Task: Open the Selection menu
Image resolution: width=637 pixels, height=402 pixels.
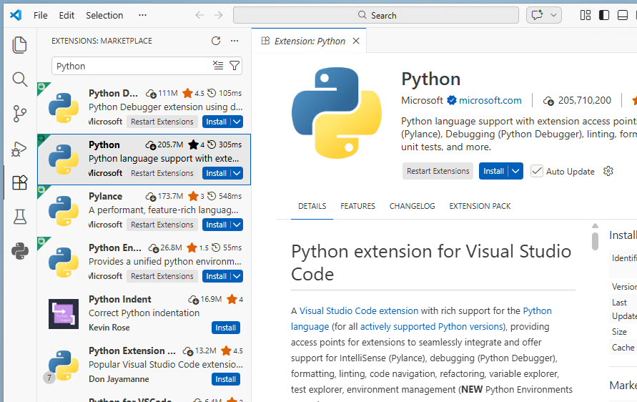Action: pos(104,16)
